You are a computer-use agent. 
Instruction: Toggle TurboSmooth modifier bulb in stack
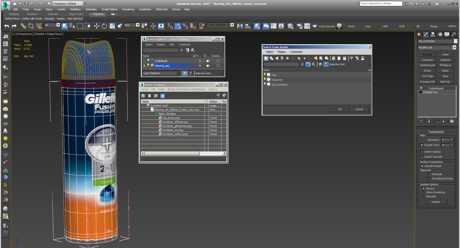[x=421, y=88]
